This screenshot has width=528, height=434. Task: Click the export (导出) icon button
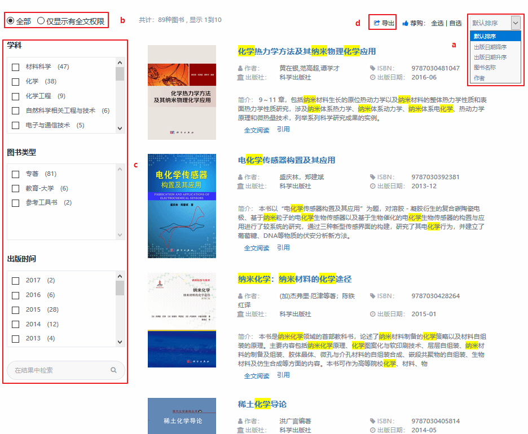pos(377,23)
